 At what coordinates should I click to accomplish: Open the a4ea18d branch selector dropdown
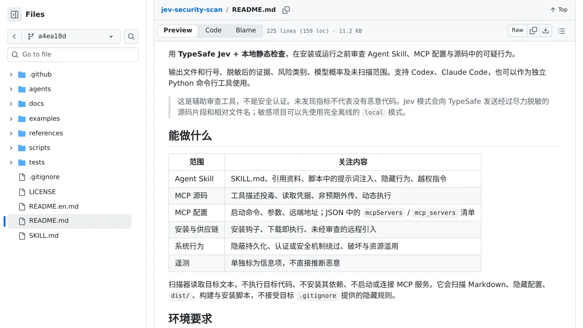[x=71, y=36]
